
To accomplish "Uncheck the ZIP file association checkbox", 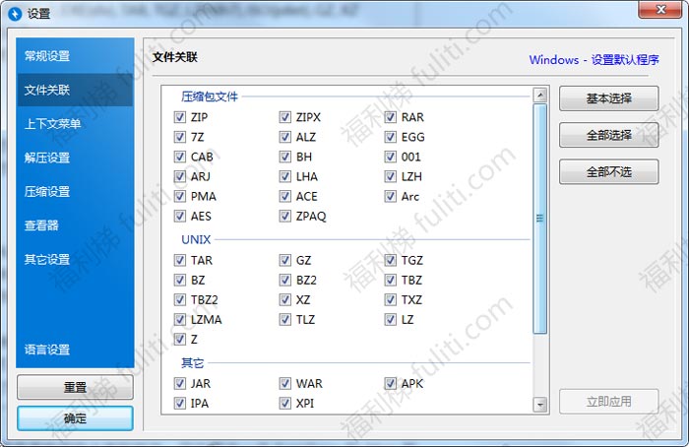I will point(179,117).
